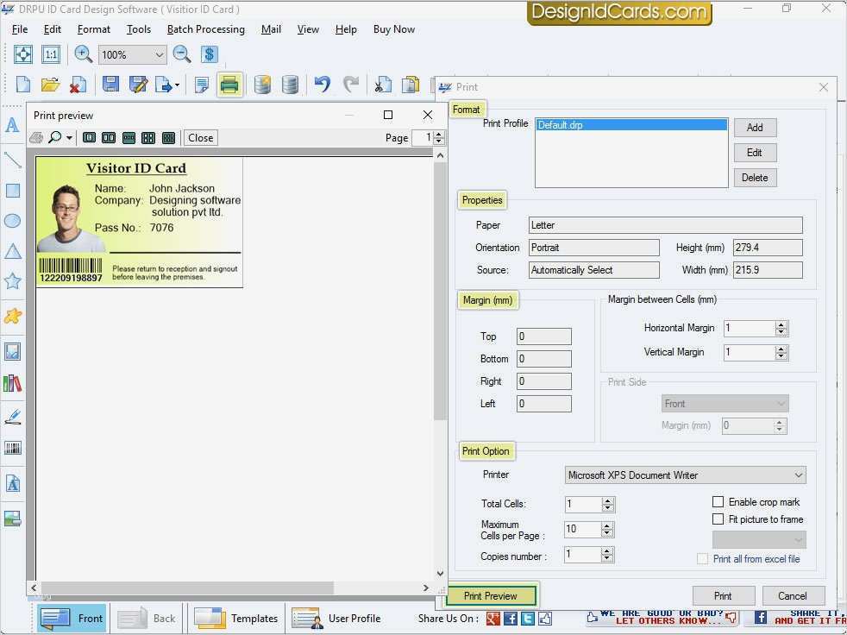This screenshot has height=635, width=847.
Task: Toggle Fit picture to frame checkbox
Action: tap(718, 519)
